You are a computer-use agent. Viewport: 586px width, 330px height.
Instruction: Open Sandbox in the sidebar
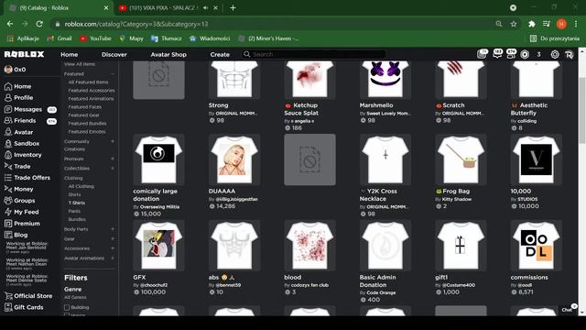point(22,143)
